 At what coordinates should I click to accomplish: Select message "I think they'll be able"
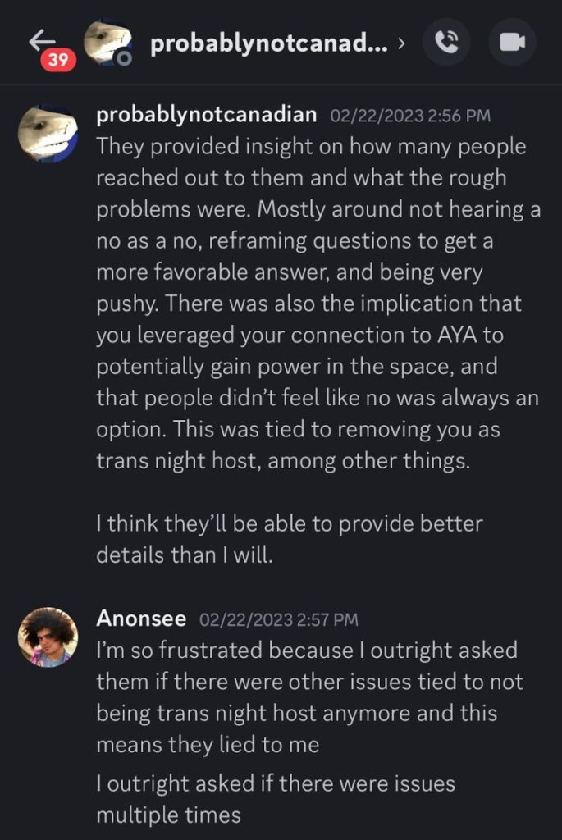(x=287, y=536)
